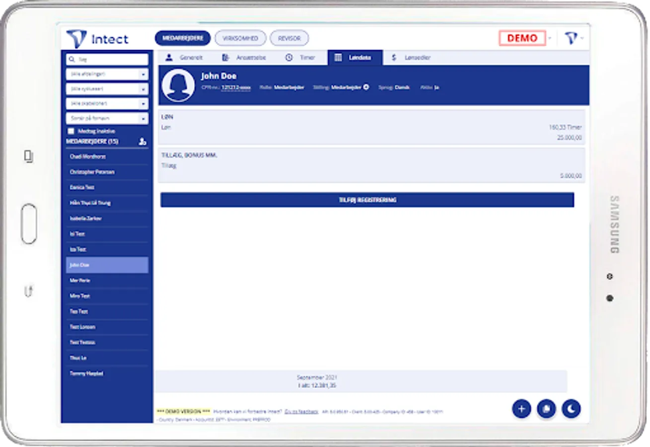The height and width of the screenshot is (447, 650).
Task: Select employee Isabella Zarkov
Action: 107,218
